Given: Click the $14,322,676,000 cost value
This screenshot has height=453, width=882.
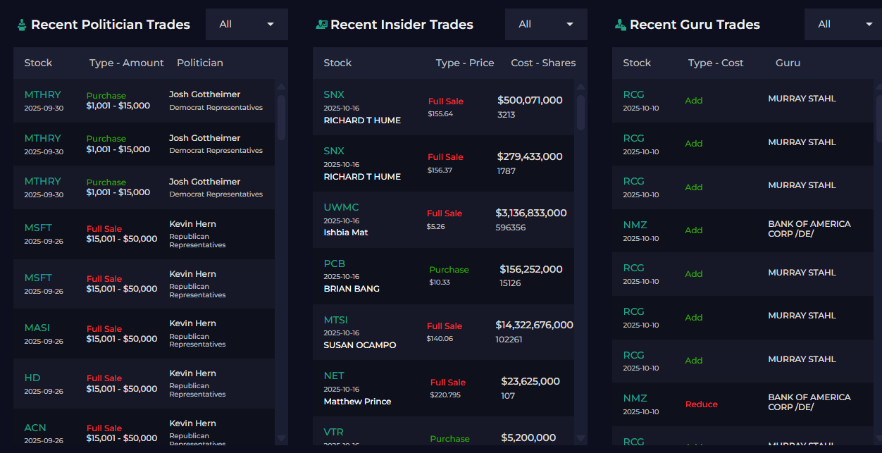Looking at the screenshot, I should click(534, 325).
